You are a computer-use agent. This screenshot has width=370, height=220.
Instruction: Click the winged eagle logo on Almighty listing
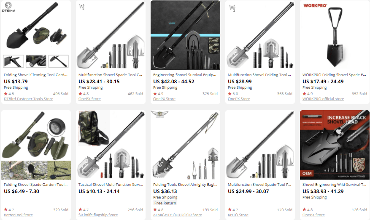160,114
